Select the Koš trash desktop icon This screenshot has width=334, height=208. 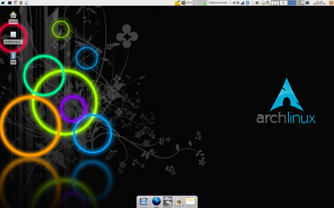[13, 58]
